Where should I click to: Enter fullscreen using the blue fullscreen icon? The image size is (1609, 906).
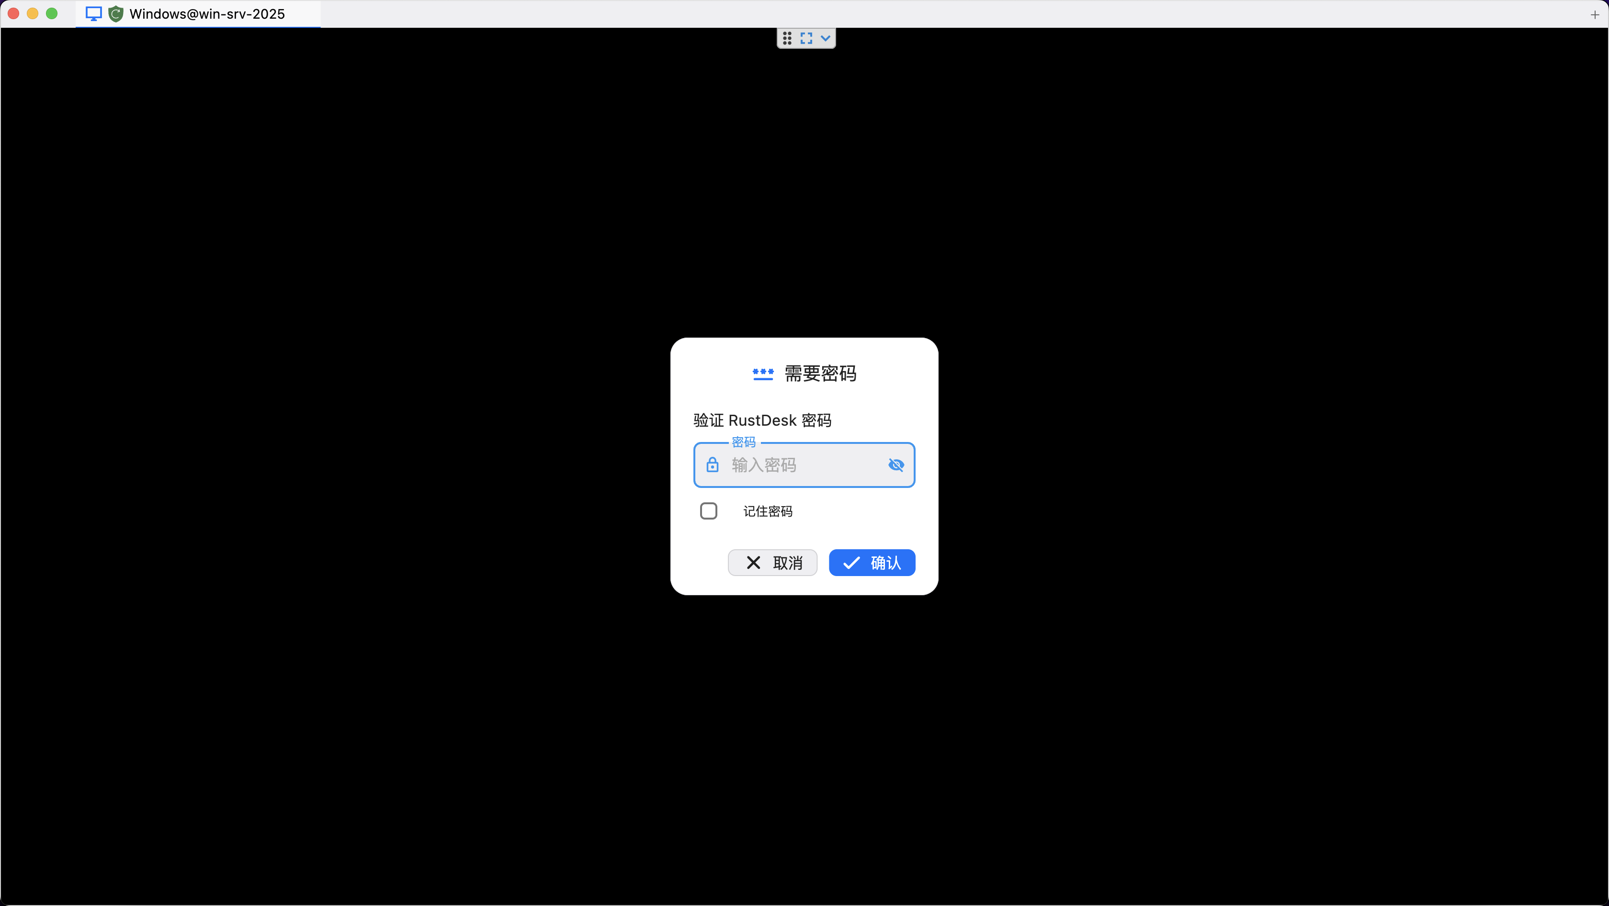pos(806,38)
